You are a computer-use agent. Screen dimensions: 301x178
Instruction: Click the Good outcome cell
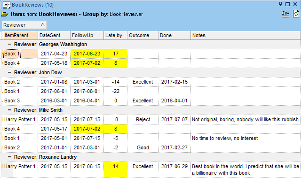pos(143,147)
